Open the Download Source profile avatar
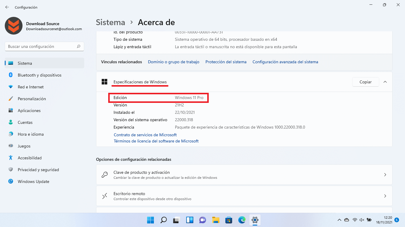 point(14,26)
